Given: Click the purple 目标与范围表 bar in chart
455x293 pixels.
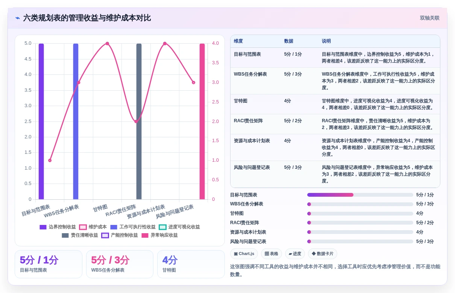Looking at the screenshot, I should tap(41, 121).
